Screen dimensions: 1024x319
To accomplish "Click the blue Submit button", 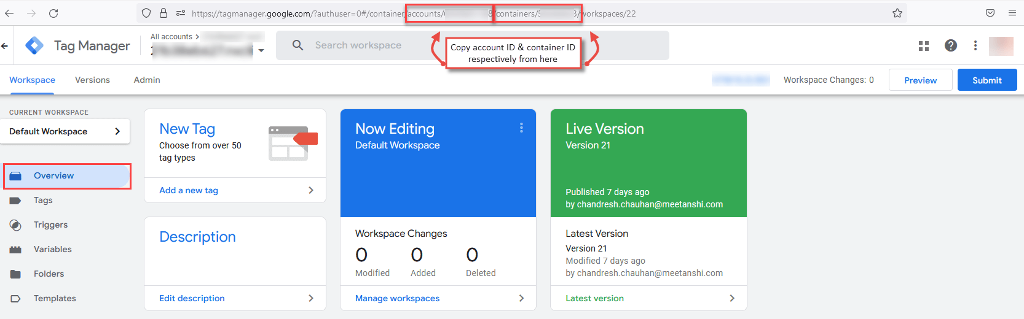I will coord(987,80).
